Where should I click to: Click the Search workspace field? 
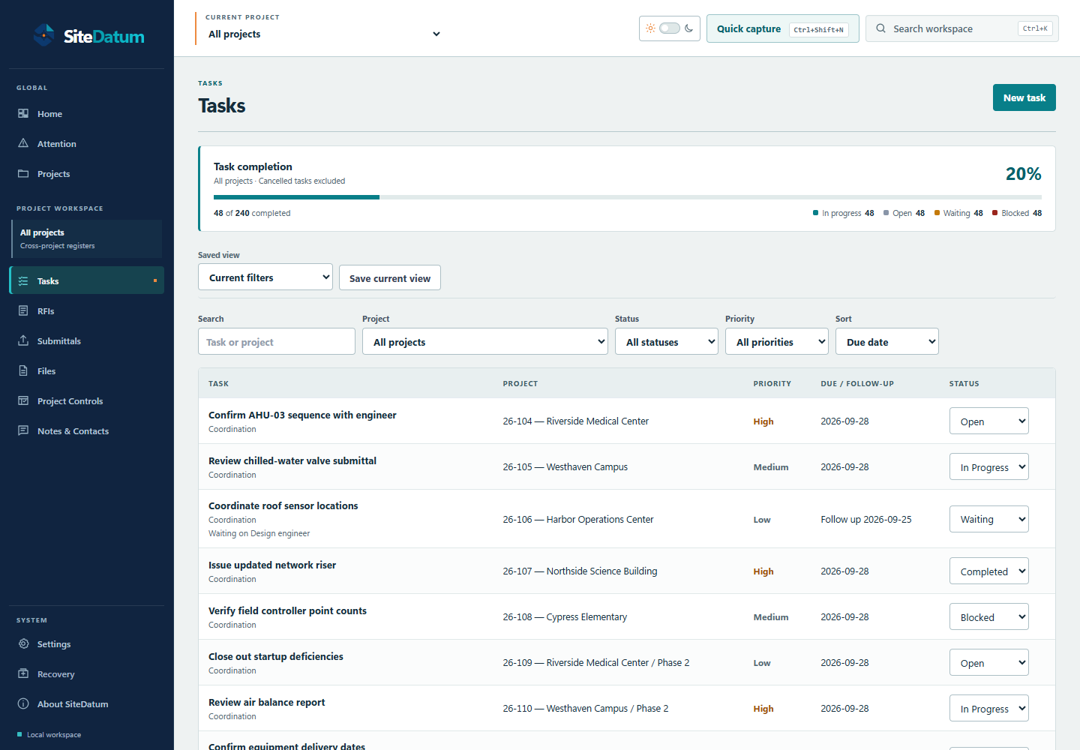click(x=962, y=28)
